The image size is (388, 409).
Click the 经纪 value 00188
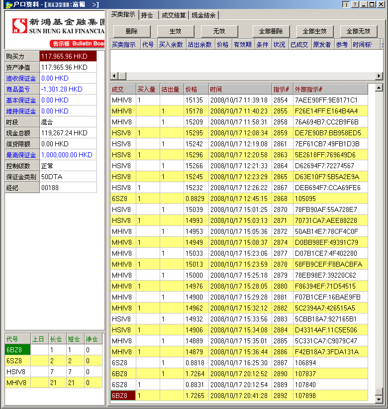coord(68,188)
